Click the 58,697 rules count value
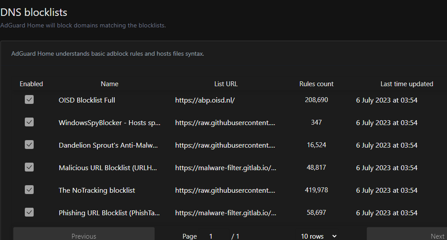Image resolution: width=447 pixels, height=240 pixels. [x=316, y=213]
